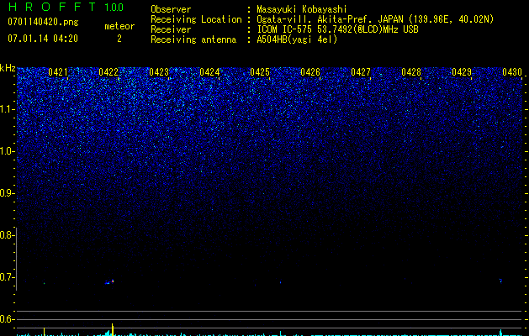Click the 0429 time marker
Image resolution: width=529 pixels, height=336 pixels.
click(x=462, y=72)
